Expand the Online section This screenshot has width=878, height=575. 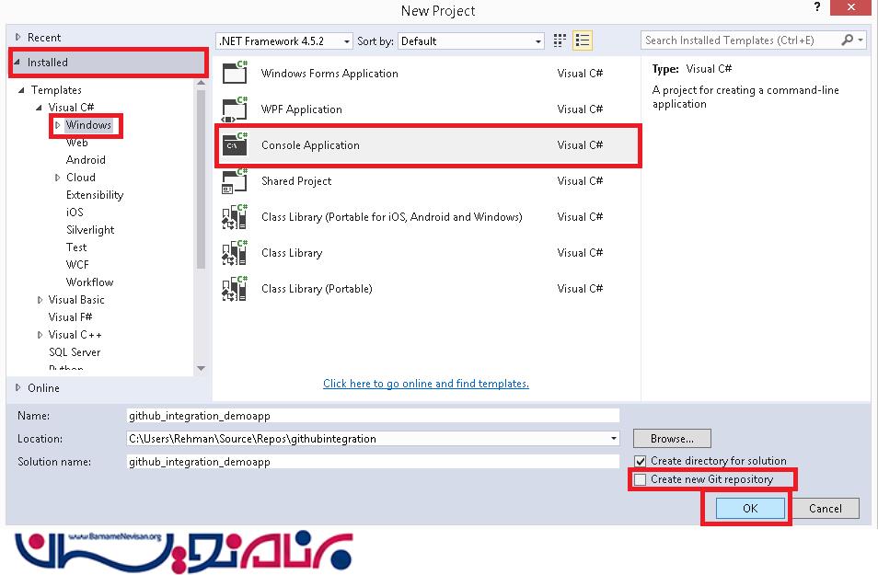[x=17, y=387]
